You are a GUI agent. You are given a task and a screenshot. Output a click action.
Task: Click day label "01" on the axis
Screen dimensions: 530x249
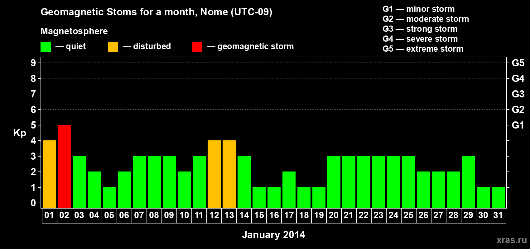49,215
